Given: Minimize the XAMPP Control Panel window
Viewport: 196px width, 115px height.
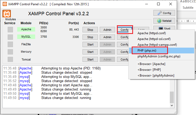Looking at the screenshot, I should pyautogui.click(x=147, y=4).
